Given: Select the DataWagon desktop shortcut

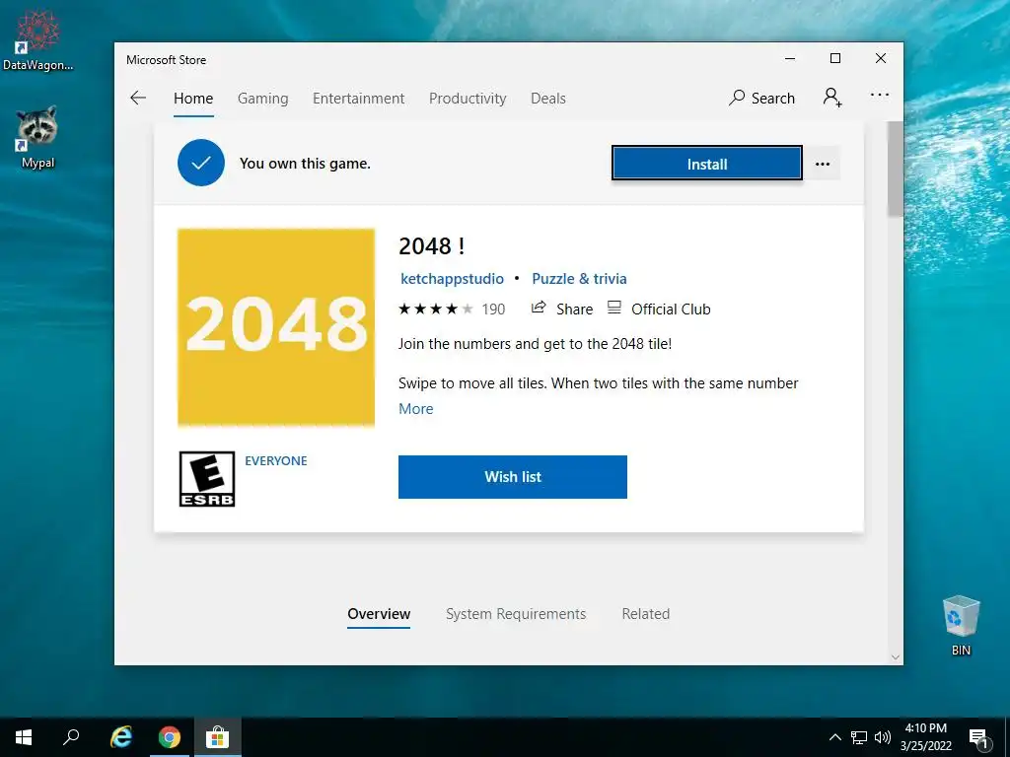Looking at the screenshot, I should coord(38,40).
